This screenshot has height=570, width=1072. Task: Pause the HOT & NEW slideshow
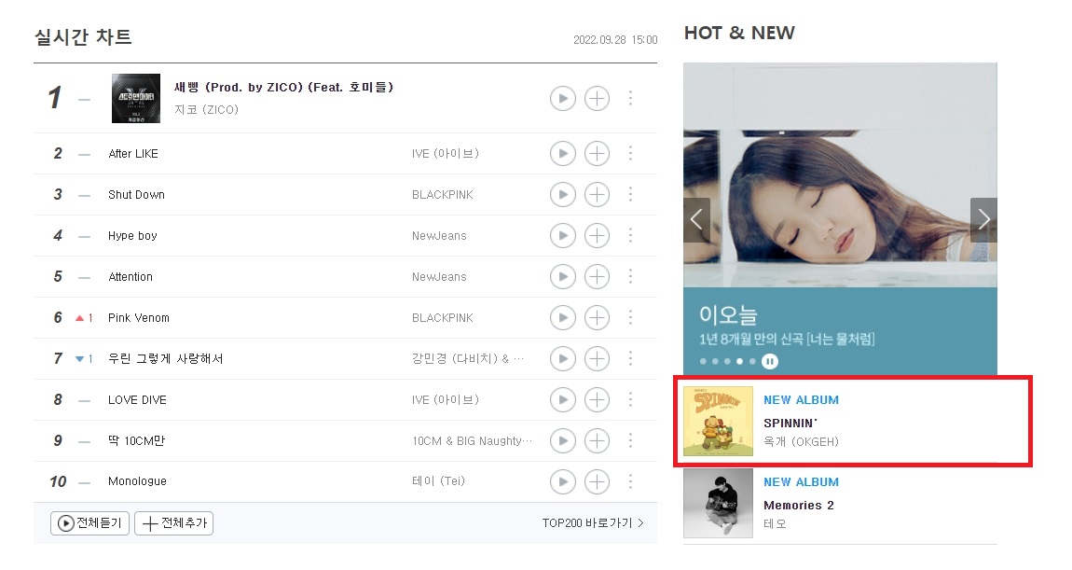(770, 361)
